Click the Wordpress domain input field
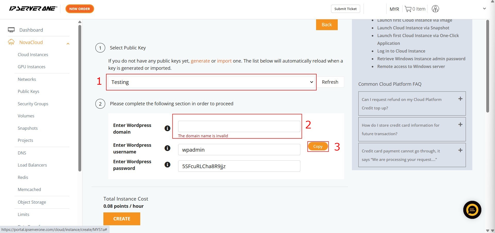The image size is (495, 233). click(x=239, y=126)
